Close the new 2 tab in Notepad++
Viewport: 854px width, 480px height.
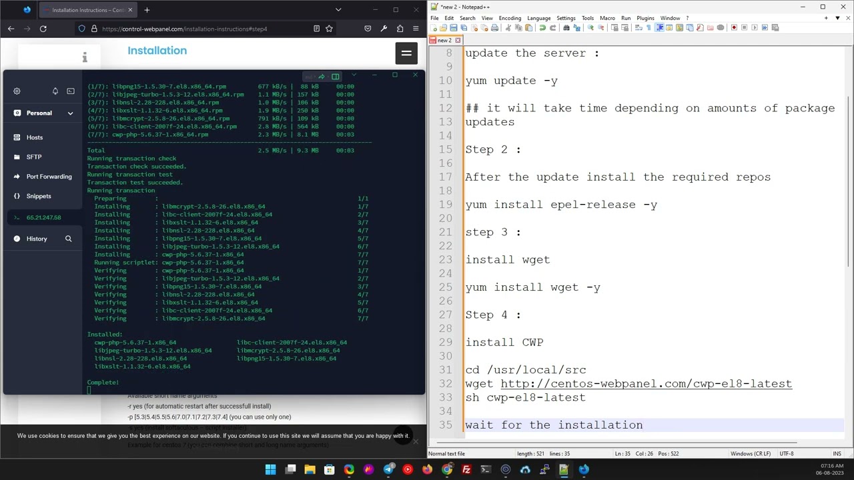458,41
